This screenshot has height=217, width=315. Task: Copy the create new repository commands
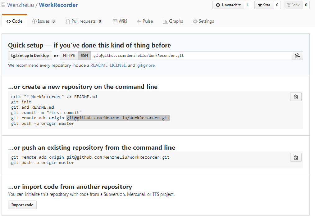296,97
